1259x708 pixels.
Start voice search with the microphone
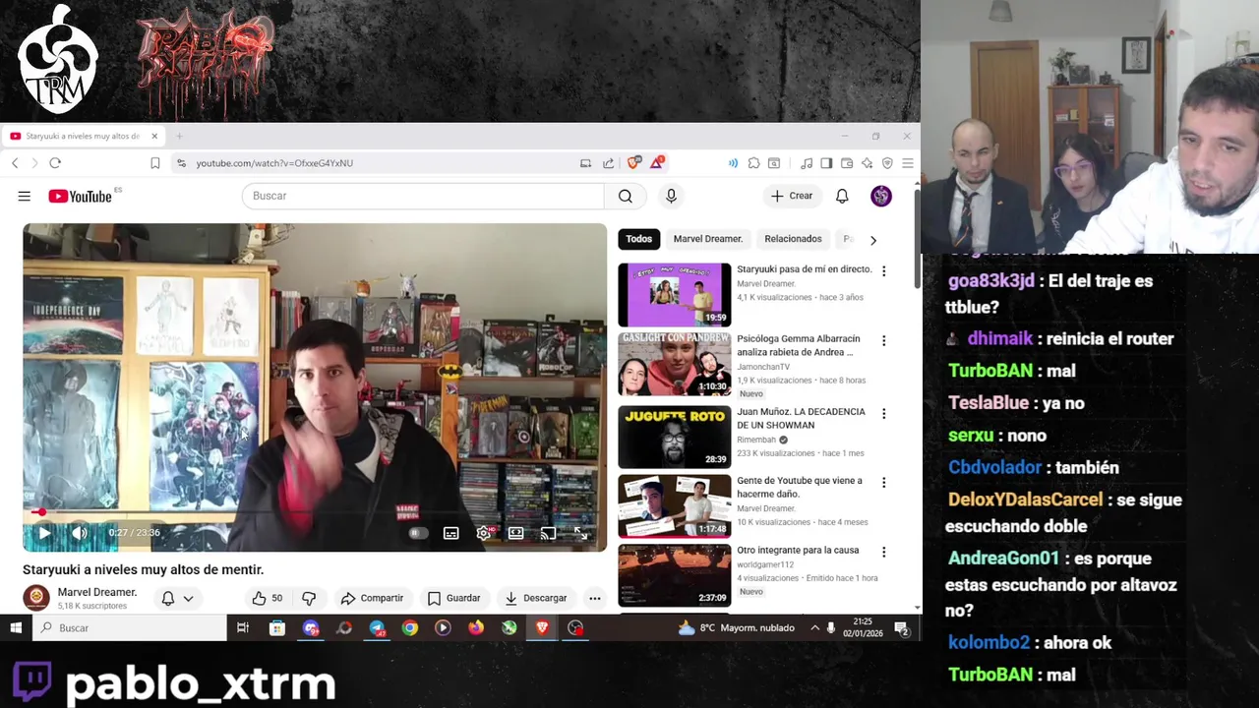(671, 196)
